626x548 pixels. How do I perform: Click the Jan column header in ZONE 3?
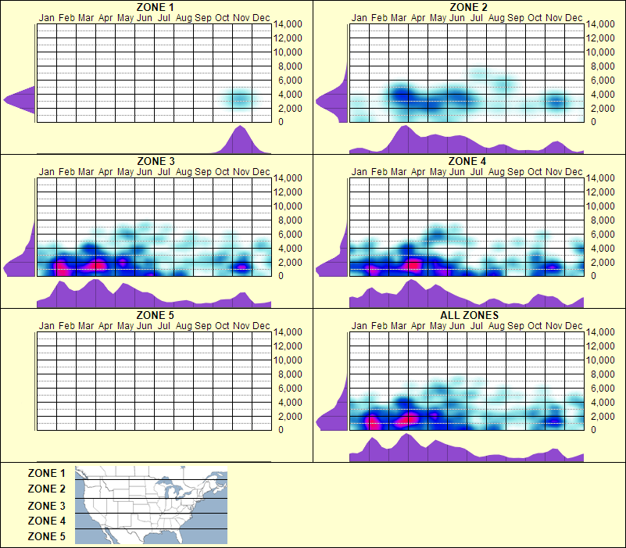(43, 172)
